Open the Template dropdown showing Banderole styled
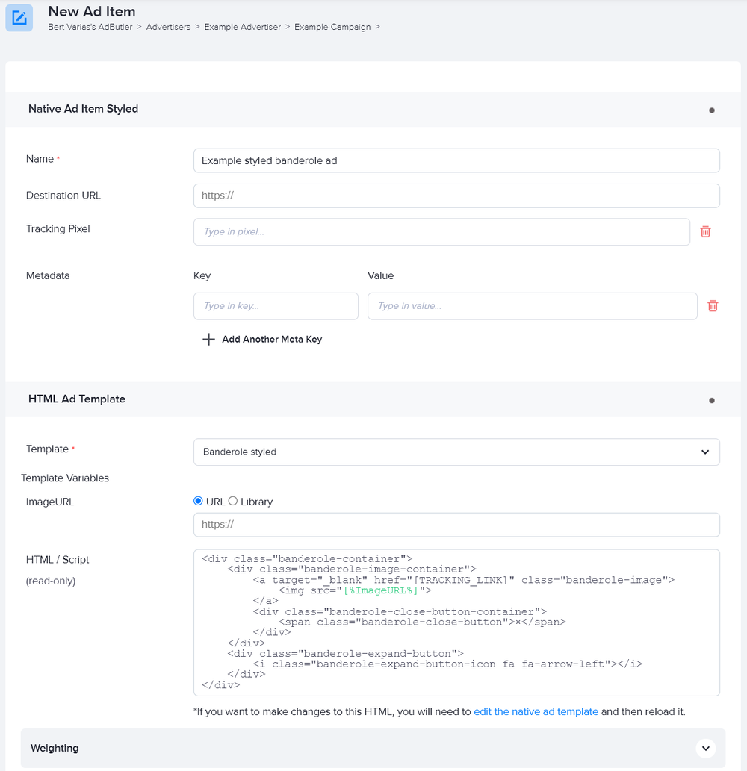 click(456, 452)
